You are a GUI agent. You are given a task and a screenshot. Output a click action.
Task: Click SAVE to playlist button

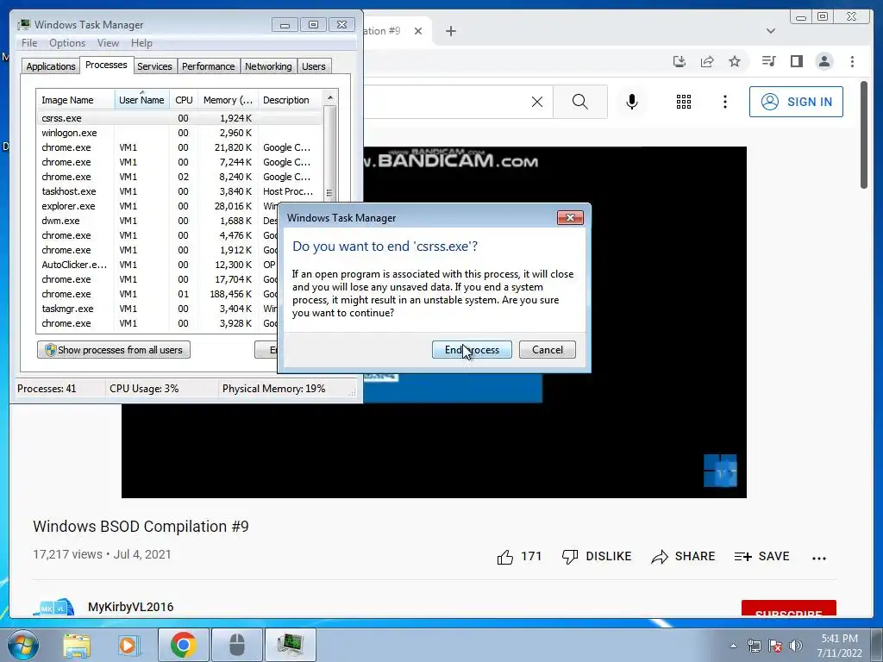762,557
